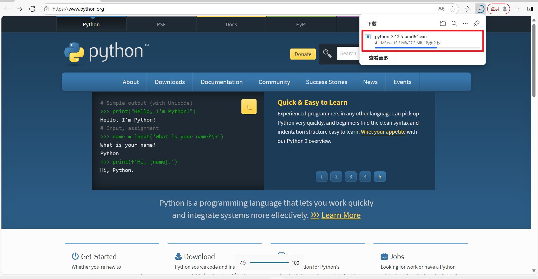Image resolution: width=538 pixels, height=279 pixels.
Task: Select the PSF top tab
Action: pyautogui.click(x=161, y=24)
